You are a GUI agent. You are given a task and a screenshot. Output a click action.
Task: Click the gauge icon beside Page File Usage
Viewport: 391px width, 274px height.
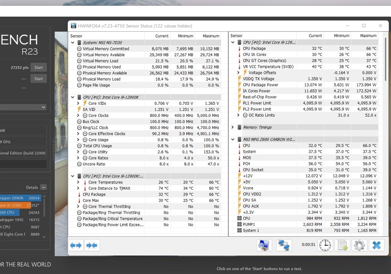coord(79,85)
